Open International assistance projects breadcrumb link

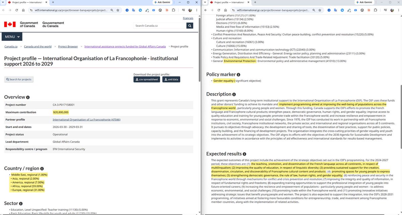(125, 46)
